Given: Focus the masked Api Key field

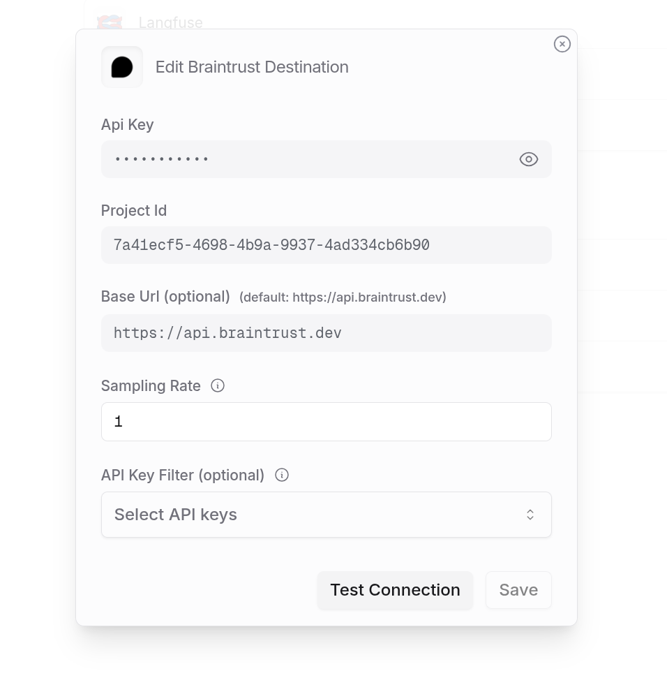Looking at the screenshot, I should (307, 159).
